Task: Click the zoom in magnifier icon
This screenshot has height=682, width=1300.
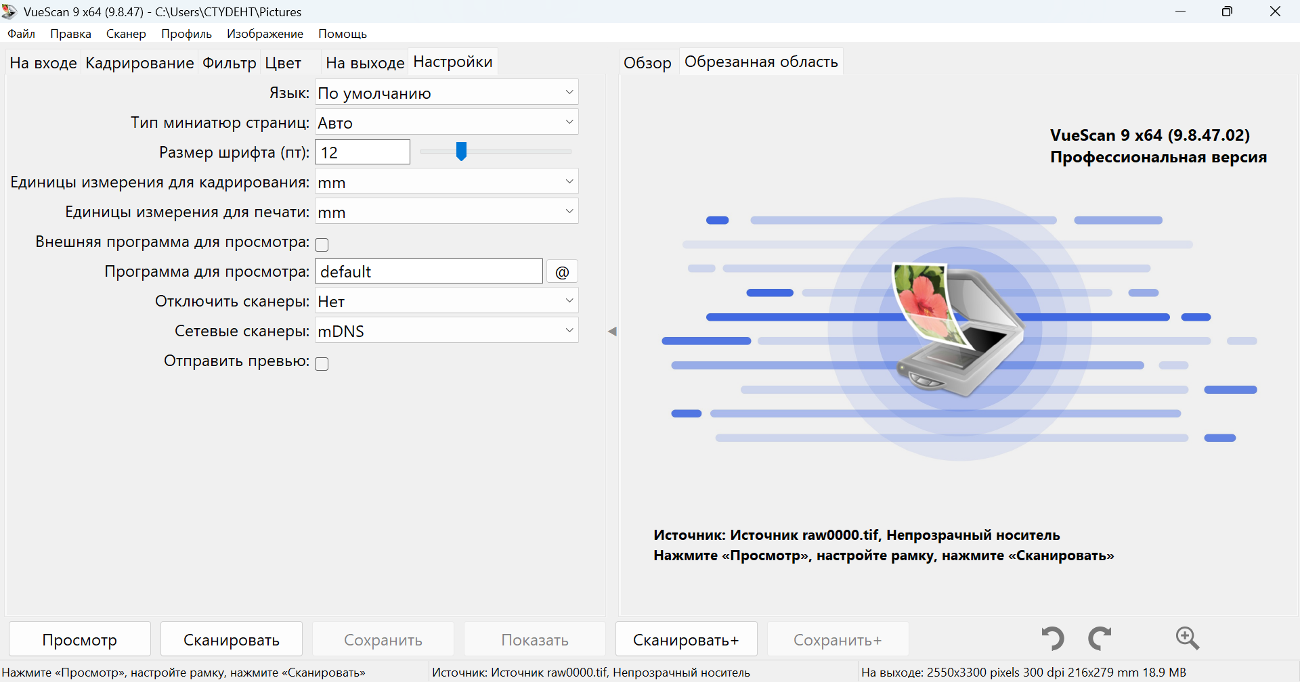Action: tap(1187, 638)
